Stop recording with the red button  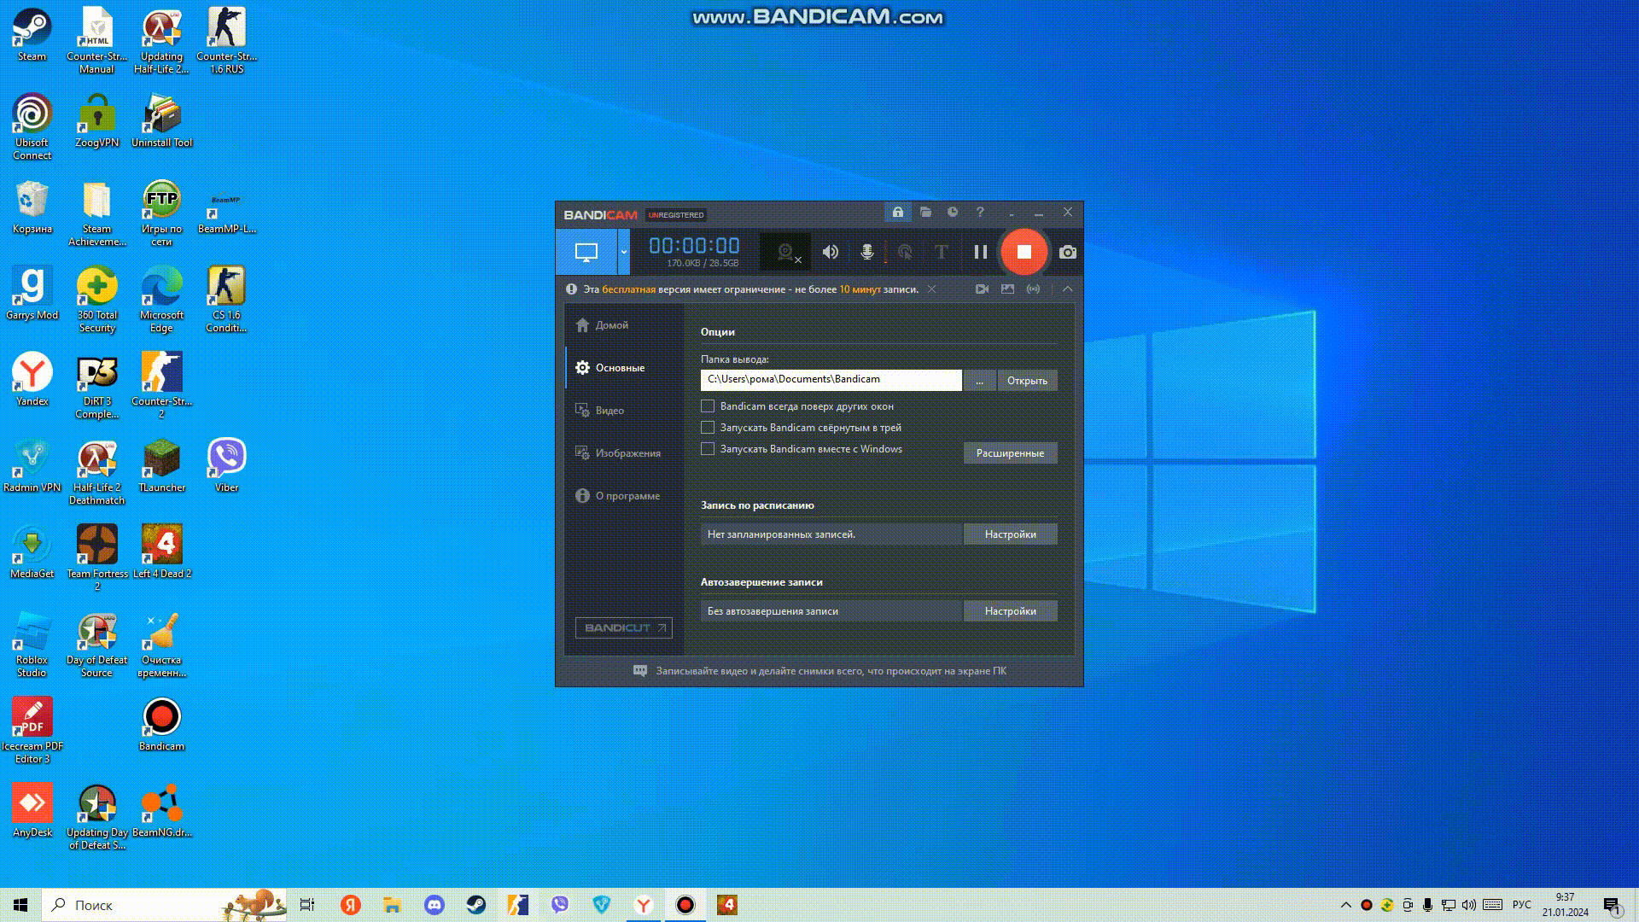(1024, 252)
